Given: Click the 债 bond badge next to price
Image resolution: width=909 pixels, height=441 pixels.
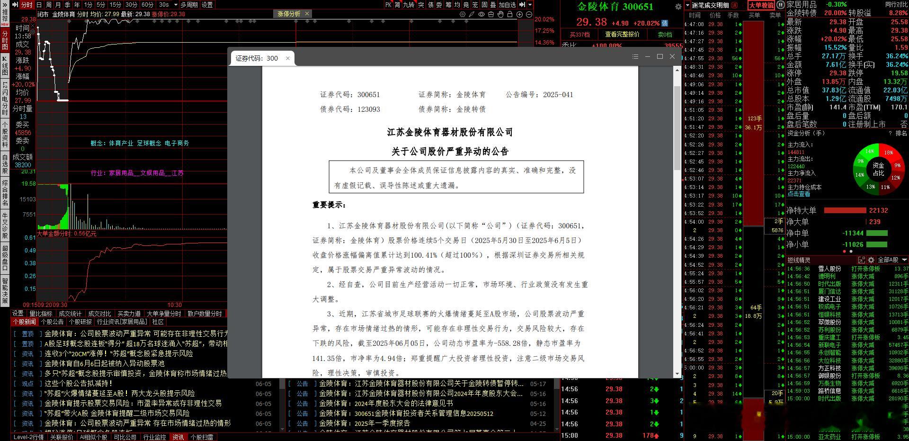Looking at the screenshot, I should click(x=665, y=23).
